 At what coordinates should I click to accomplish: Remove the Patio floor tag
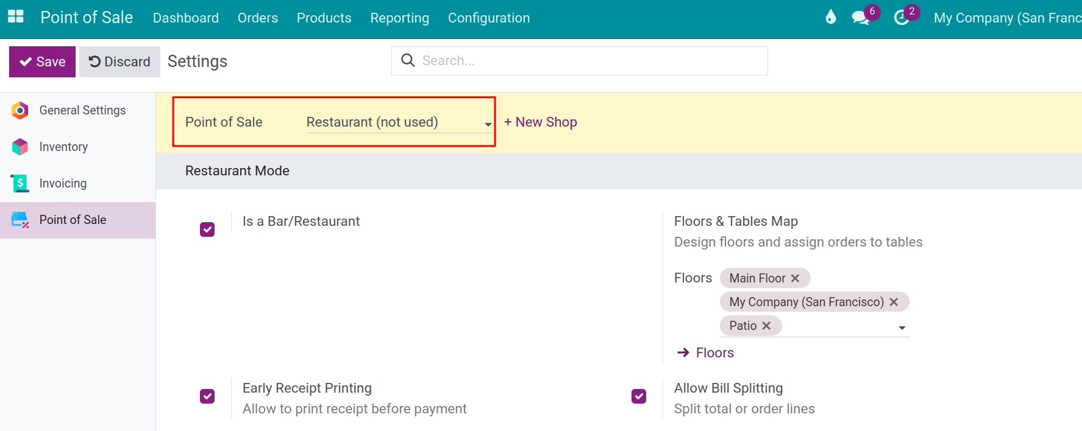(x=766, y=326)
